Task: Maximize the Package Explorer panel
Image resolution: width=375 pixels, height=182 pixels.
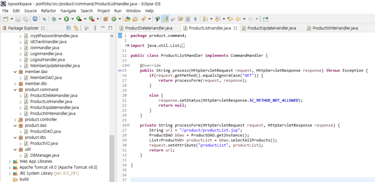Action: tap(110, 28)
